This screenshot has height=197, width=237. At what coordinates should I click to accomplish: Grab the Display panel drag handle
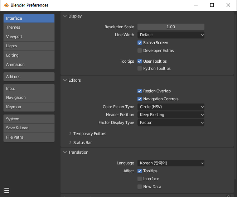coord(229,16)
